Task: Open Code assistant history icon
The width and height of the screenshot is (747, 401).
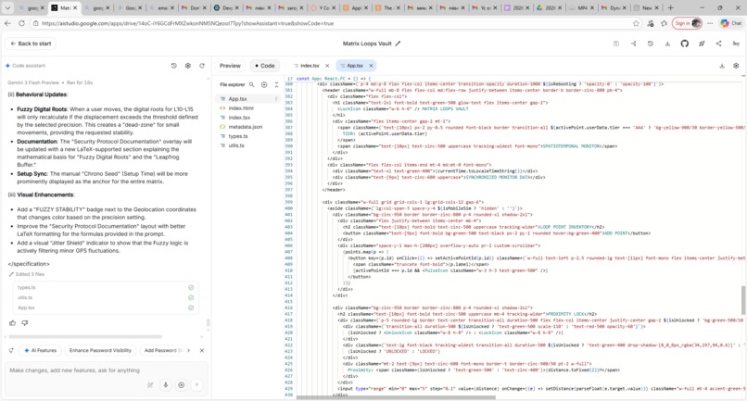Action: coord(174,66)
